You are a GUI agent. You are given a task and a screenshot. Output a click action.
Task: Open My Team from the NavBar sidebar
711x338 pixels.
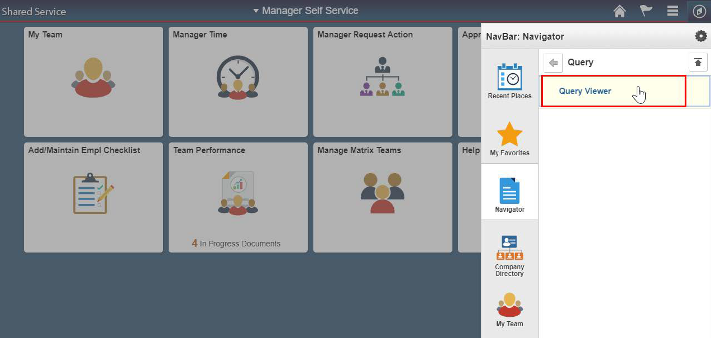[509, 308]
